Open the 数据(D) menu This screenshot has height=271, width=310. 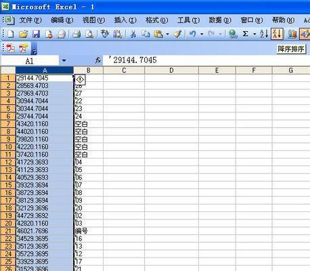(220, 20)
